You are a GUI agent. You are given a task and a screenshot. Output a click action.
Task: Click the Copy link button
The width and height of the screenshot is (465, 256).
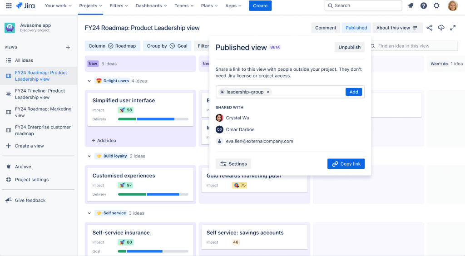(x=346, y=164)
